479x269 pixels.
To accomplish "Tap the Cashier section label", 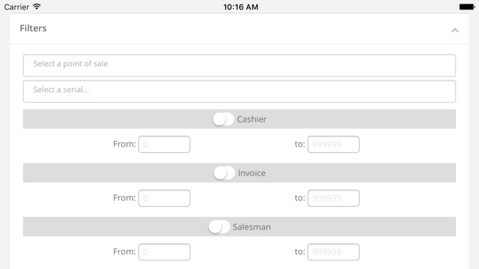I will [252, 119].
